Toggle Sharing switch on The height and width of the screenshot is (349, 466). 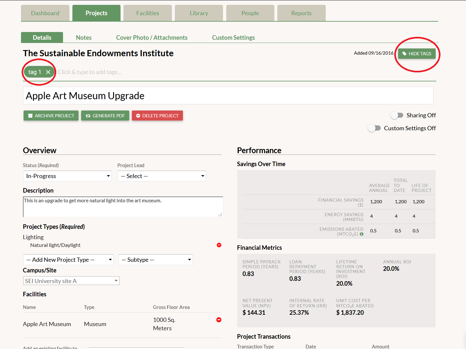click(397, 115)
